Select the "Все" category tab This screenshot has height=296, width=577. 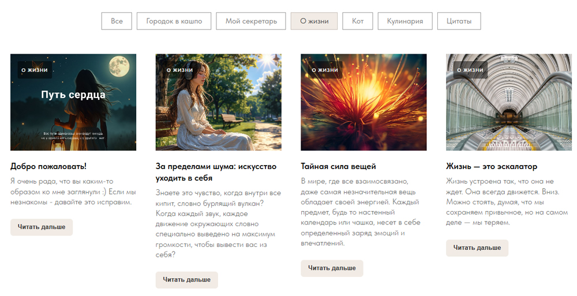point(117,21)
